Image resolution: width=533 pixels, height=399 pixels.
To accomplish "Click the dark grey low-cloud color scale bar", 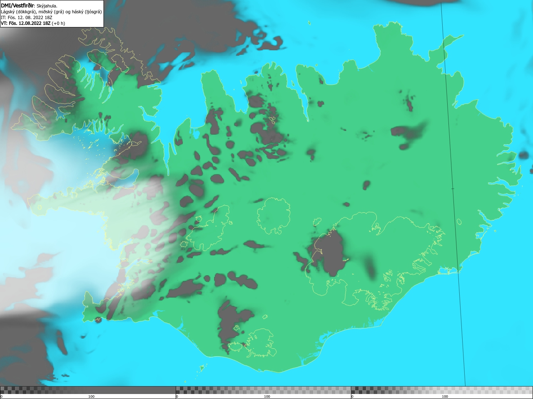I will (x=88, y=390).
